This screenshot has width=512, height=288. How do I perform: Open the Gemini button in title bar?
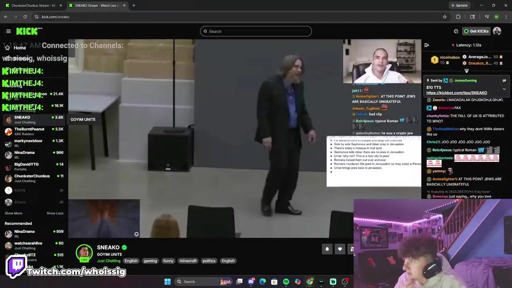tap(459, 6)
